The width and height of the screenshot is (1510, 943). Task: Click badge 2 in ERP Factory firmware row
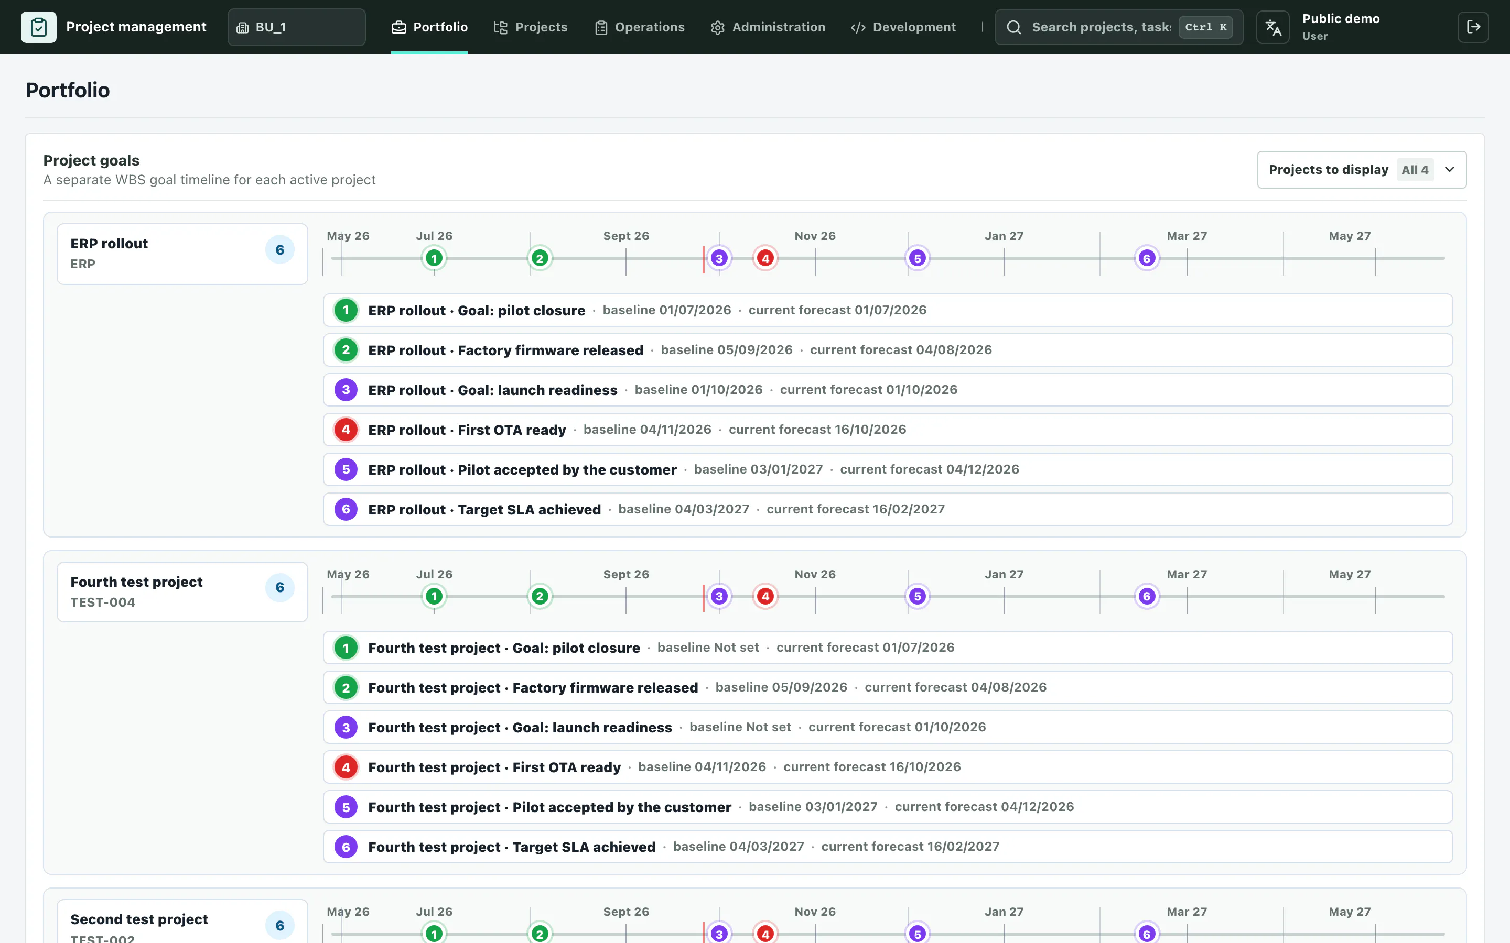coord(346,350)
